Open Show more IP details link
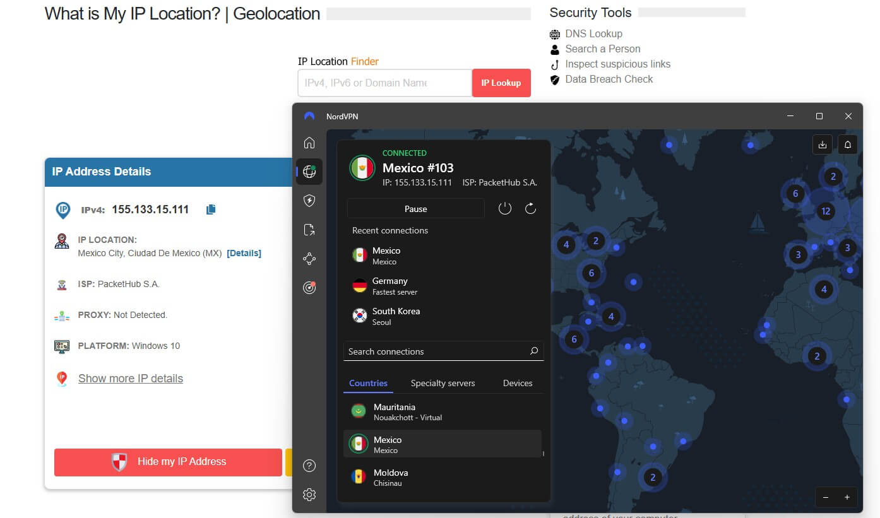 point(131,379)
